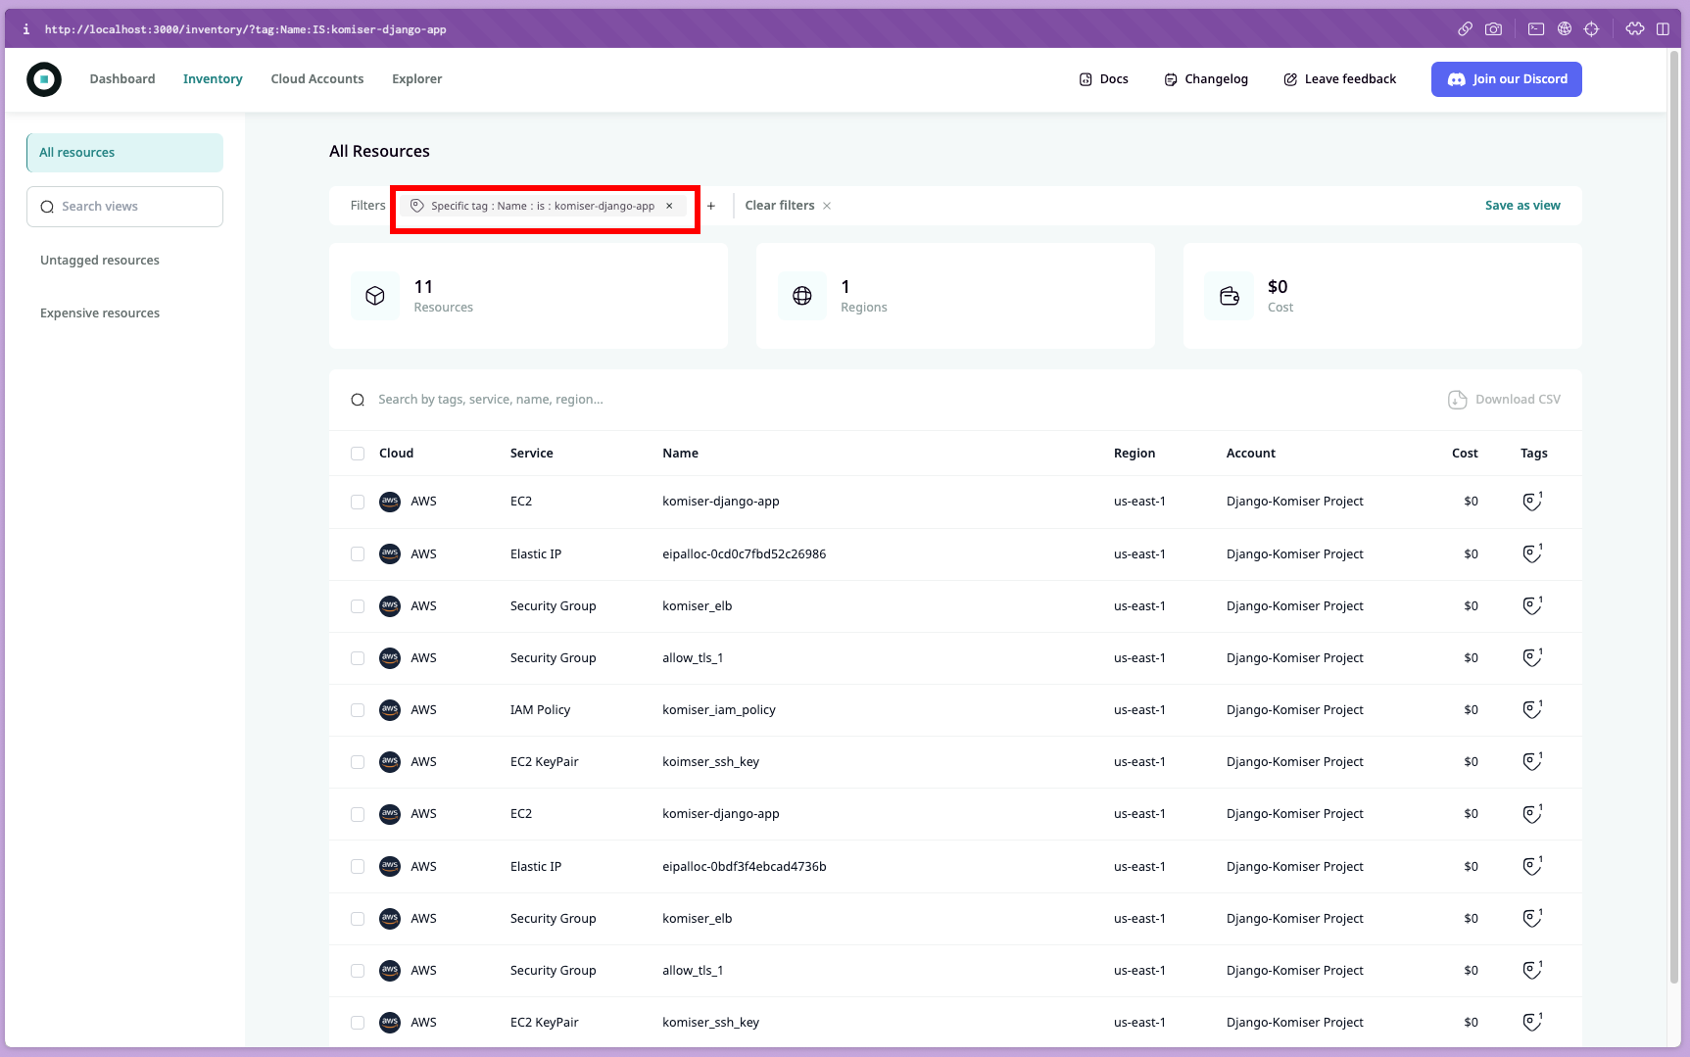Screen dimensions: 1690x1057
Task: Select the All resources view
Action: [124, 153]
